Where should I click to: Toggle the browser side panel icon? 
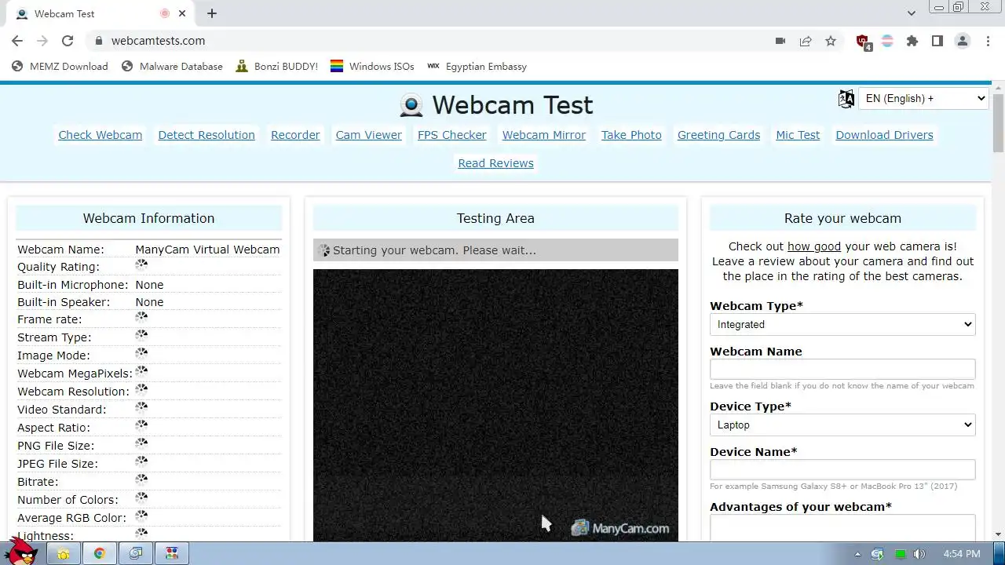point(937,41)
